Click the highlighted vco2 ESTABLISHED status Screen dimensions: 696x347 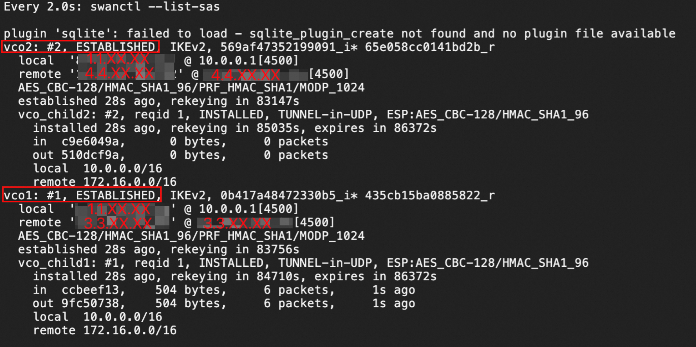[x=80, y=47]
